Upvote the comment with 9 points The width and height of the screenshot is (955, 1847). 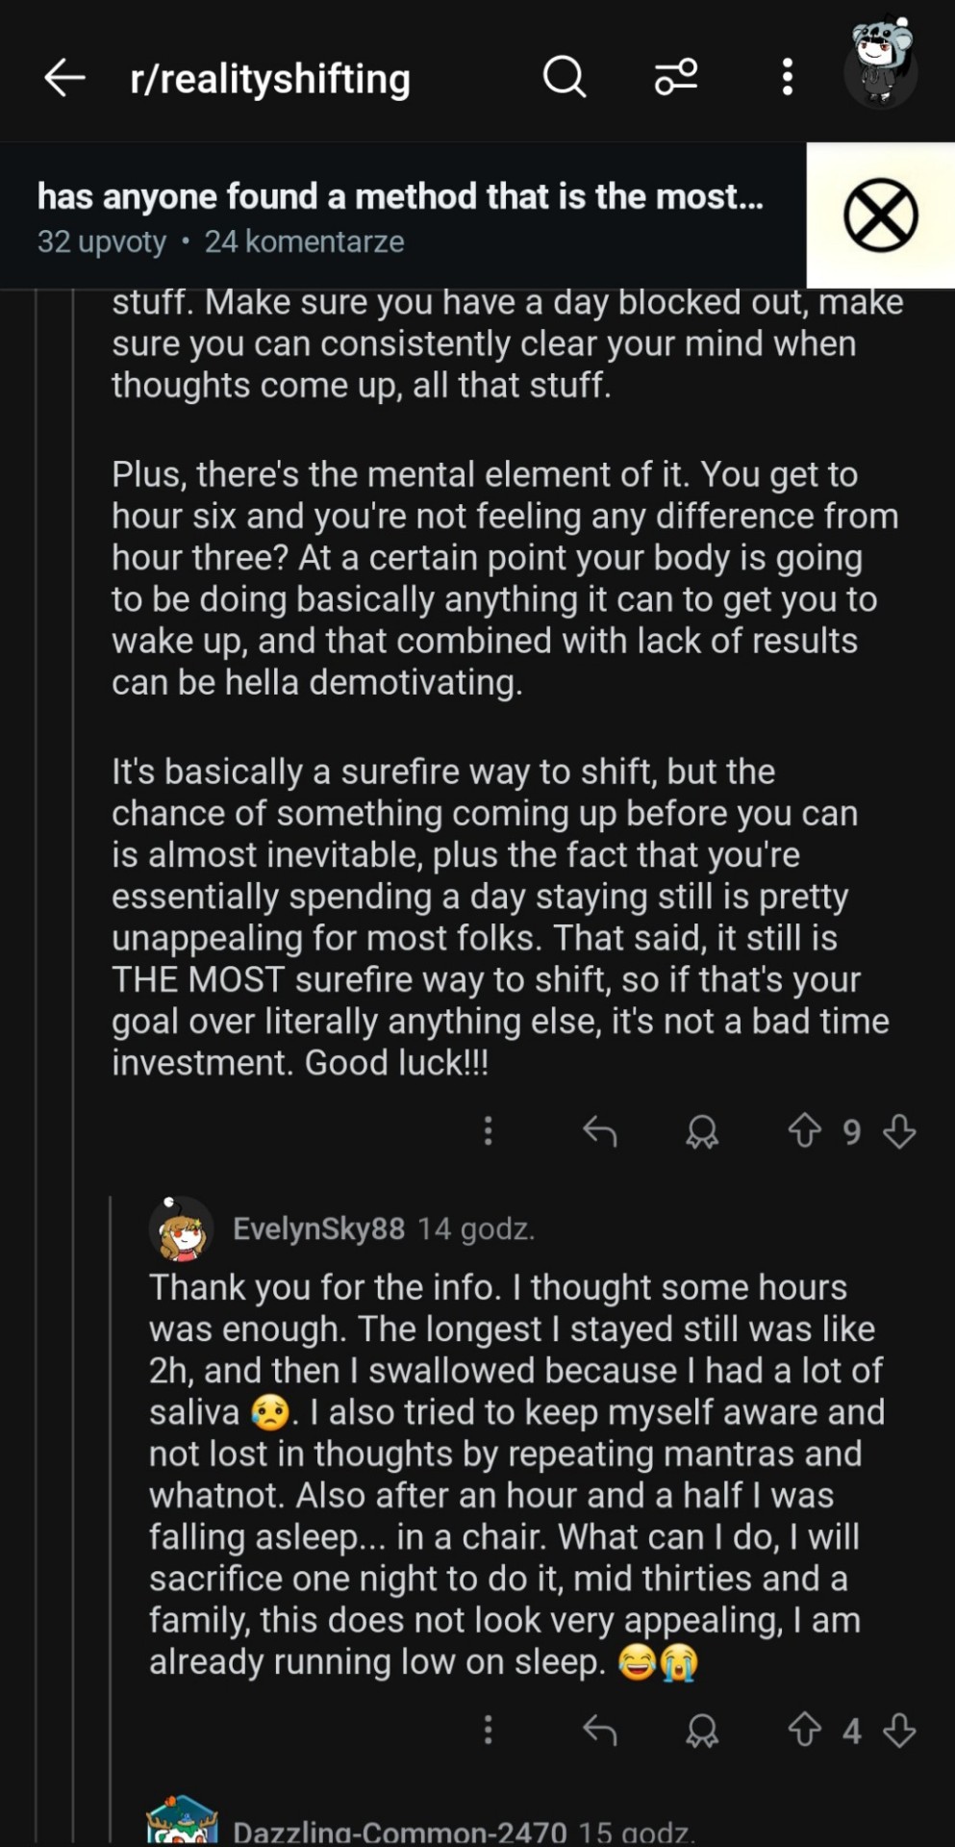[x=805, y=1131]
